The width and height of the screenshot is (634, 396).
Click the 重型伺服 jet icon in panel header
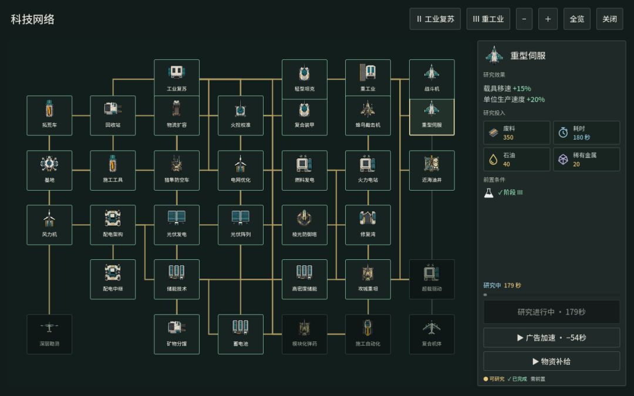494,55
